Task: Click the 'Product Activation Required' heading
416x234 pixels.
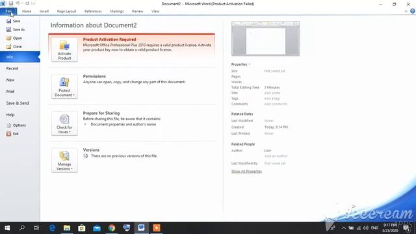Action: click(110, 39)
